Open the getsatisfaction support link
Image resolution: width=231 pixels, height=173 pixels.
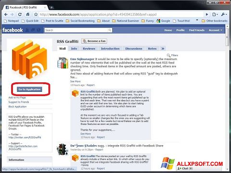click(x=23, y=148)
